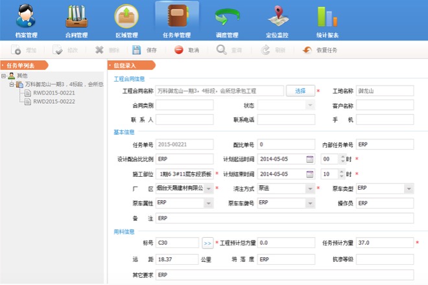
Task: Click the 其它要求 field
Action: coord(285,275)
